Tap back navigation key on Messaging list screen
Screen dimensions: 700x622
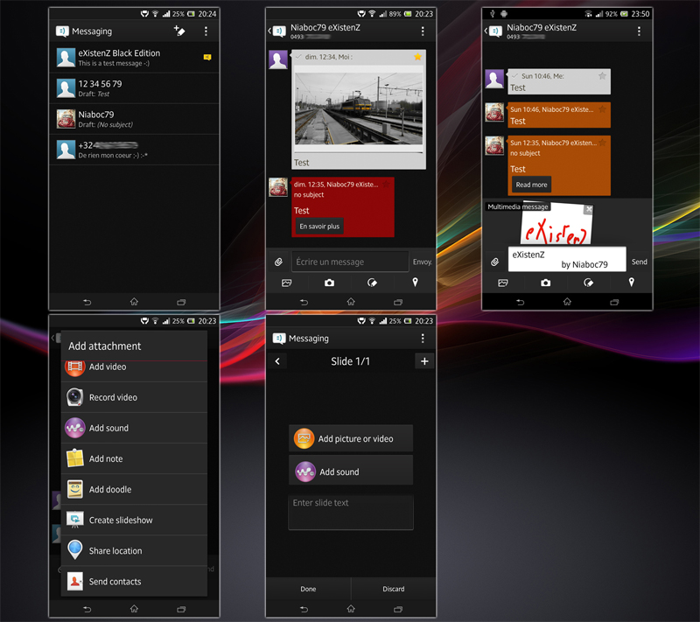(x=87, y=302)
